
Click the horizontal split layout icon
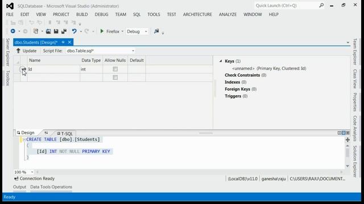344,133
